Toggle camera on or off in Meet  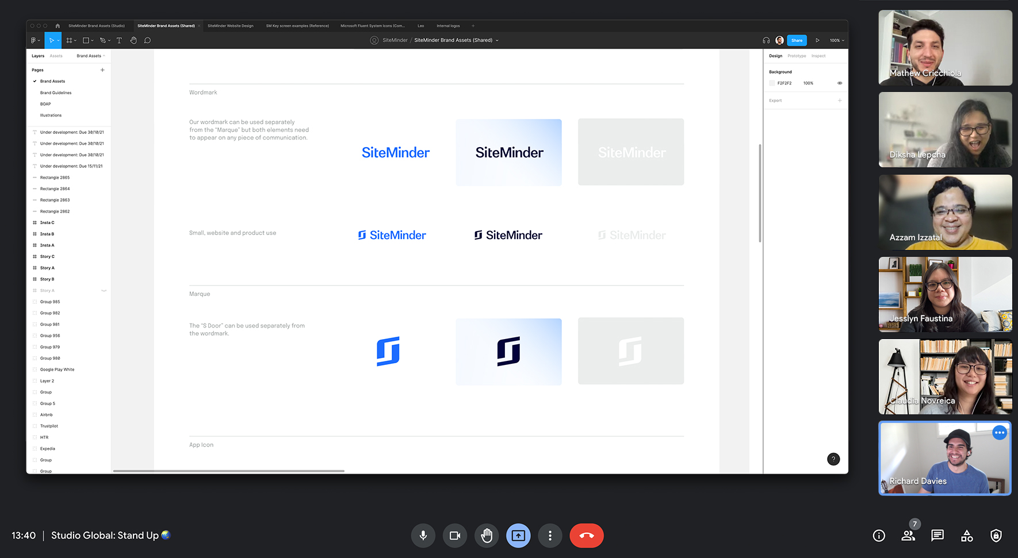pos(455,536)
